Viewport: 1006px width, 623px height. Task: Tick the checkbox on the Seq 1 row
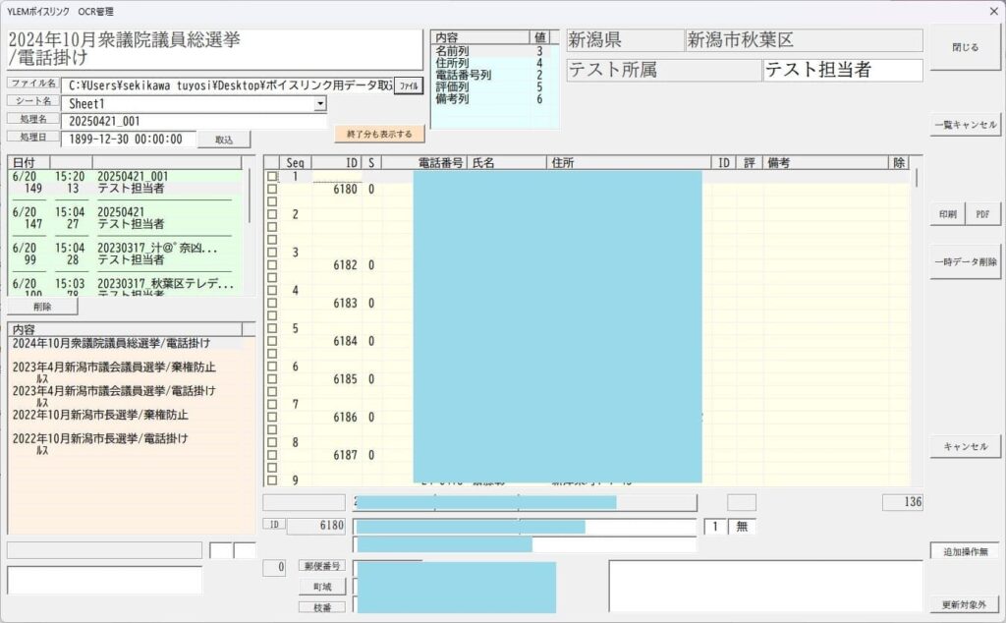click(x=272, y=177)
